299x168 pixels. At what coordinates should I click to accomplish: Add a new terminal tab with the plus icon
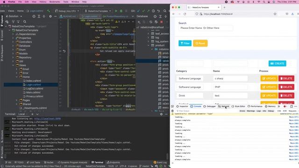tap(32, 114)
